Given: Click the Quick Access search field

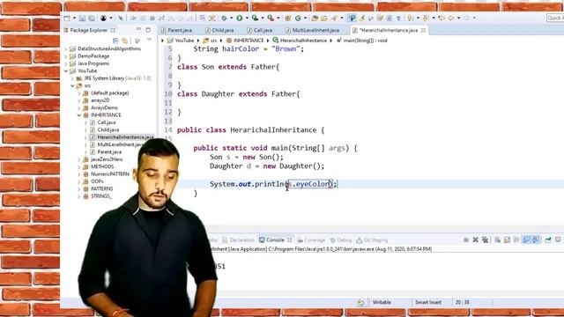Looking at the screenshot, I should (555, 18).
